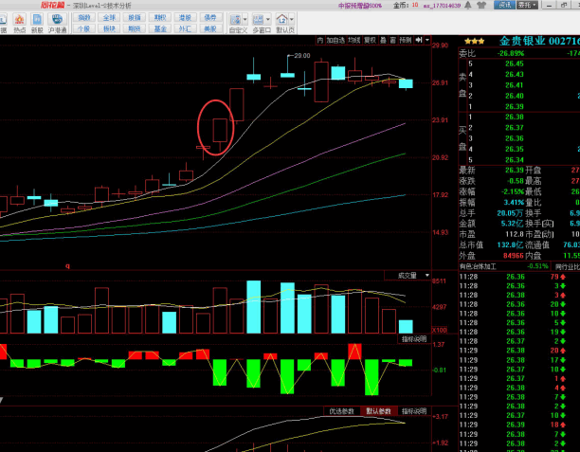Click the shirt skin-change icon

pos(481,5)
